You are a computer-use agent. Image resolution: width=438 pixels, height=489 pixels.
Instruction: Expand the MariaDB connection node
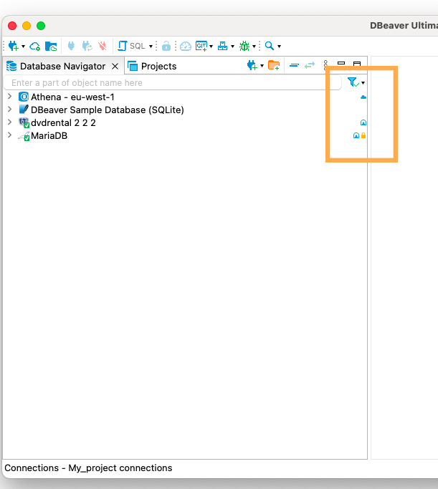click(10, 135)
